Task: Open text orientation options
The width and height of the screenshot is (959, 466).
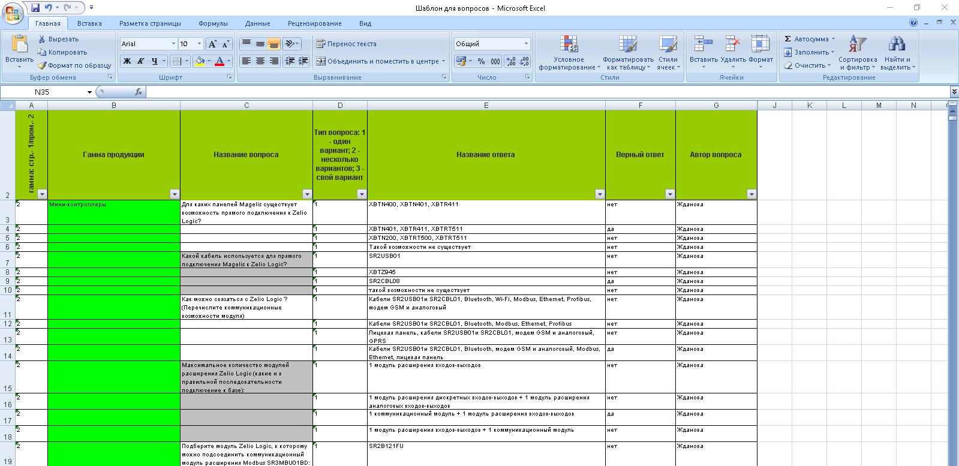Action: (292, 44)
